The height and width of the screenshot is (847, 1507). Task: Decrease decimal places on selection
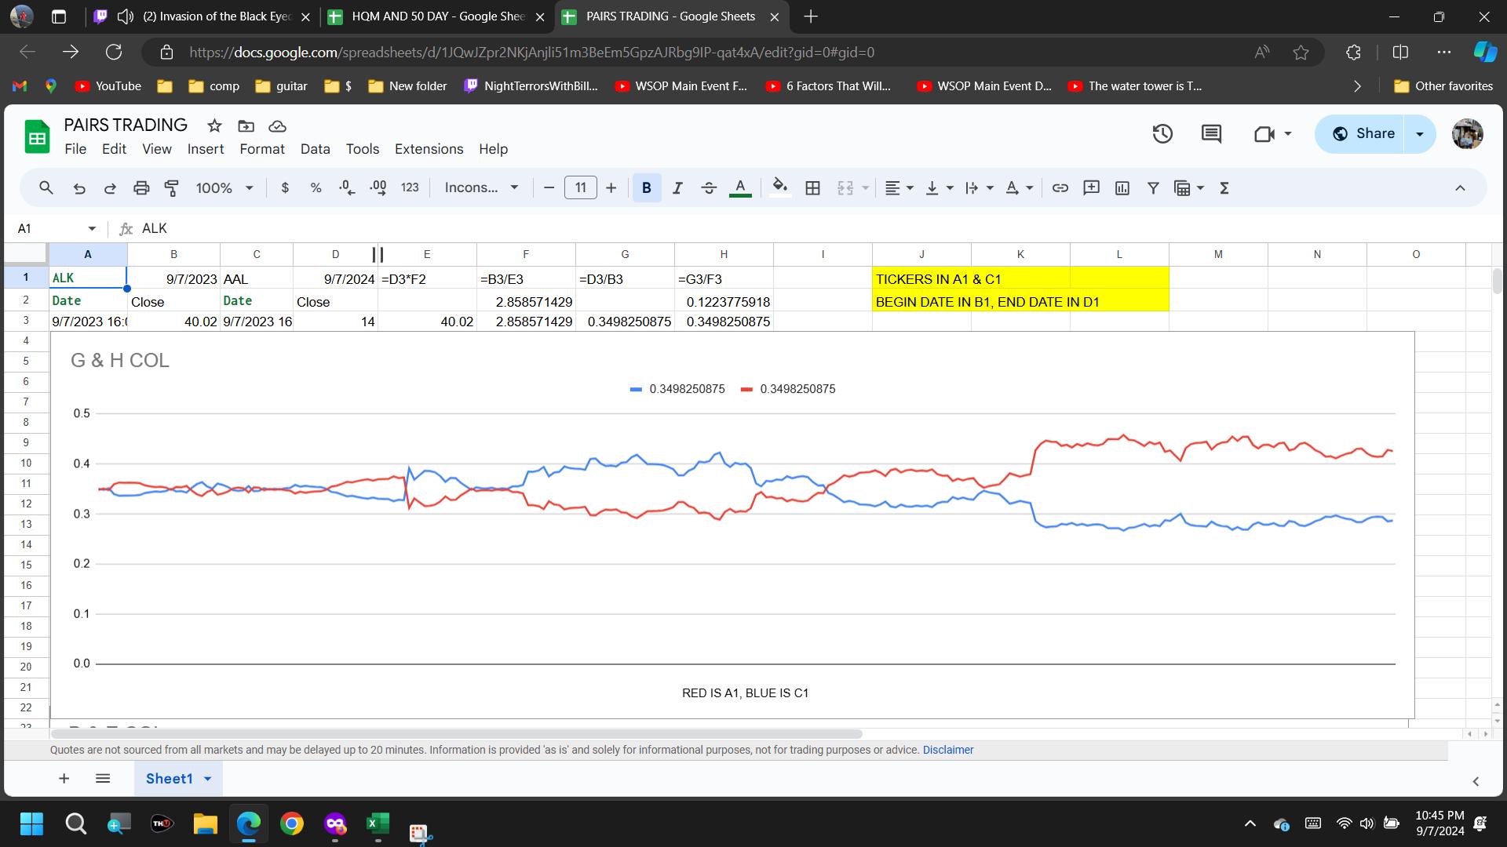tap(345, 187)
